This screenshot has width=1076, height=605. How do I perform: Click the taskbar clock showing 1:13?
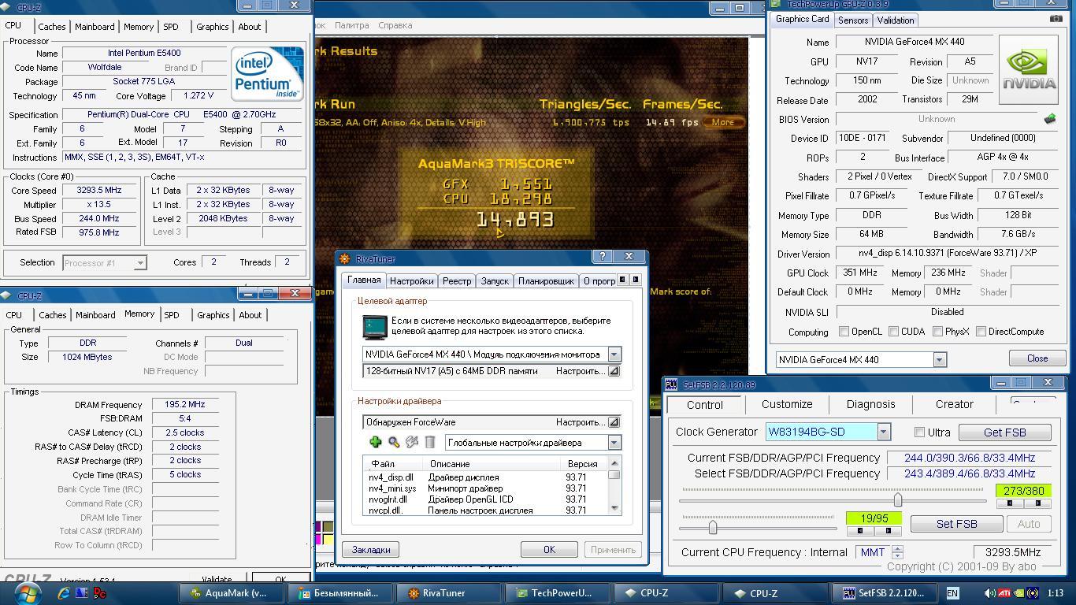click(x=1056, y=593)
